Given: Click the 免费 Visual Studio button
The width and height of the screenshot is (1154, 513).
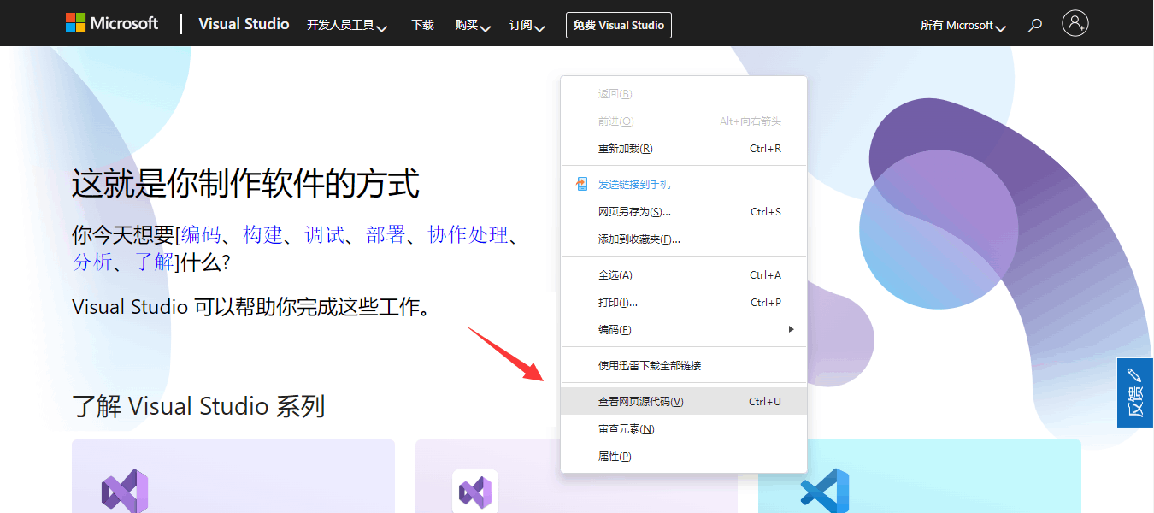Looking at the screenshot, I should tap(618, 25).
